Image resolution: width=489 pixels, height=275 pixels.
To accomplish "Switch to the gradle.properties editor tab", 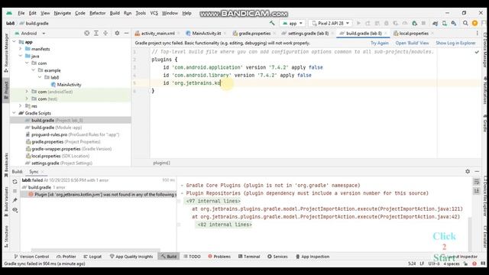I will coord(254,33).
